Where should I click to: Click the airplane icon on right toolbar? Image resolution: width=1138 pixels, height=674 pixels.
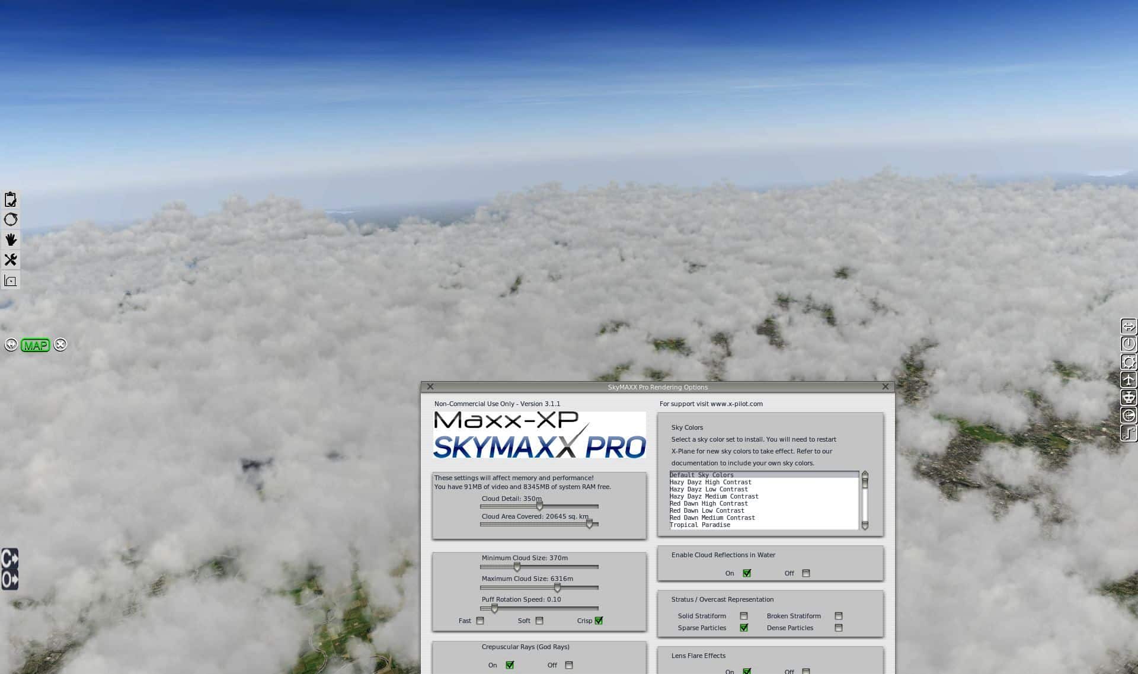tap(1129, 380)
